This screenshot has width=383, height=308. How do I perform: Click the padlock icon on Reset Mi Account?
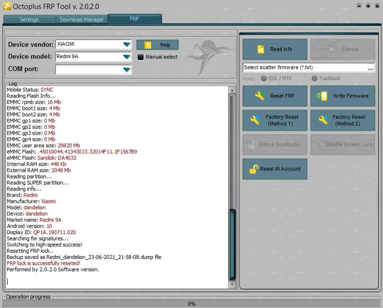pos(254,169)
